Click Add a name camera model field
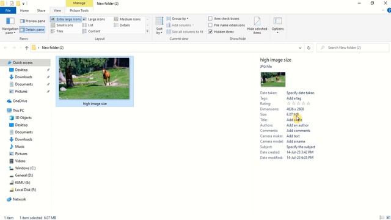The height and width of the screenshot is (220, 391). click(x=296, y=141)
